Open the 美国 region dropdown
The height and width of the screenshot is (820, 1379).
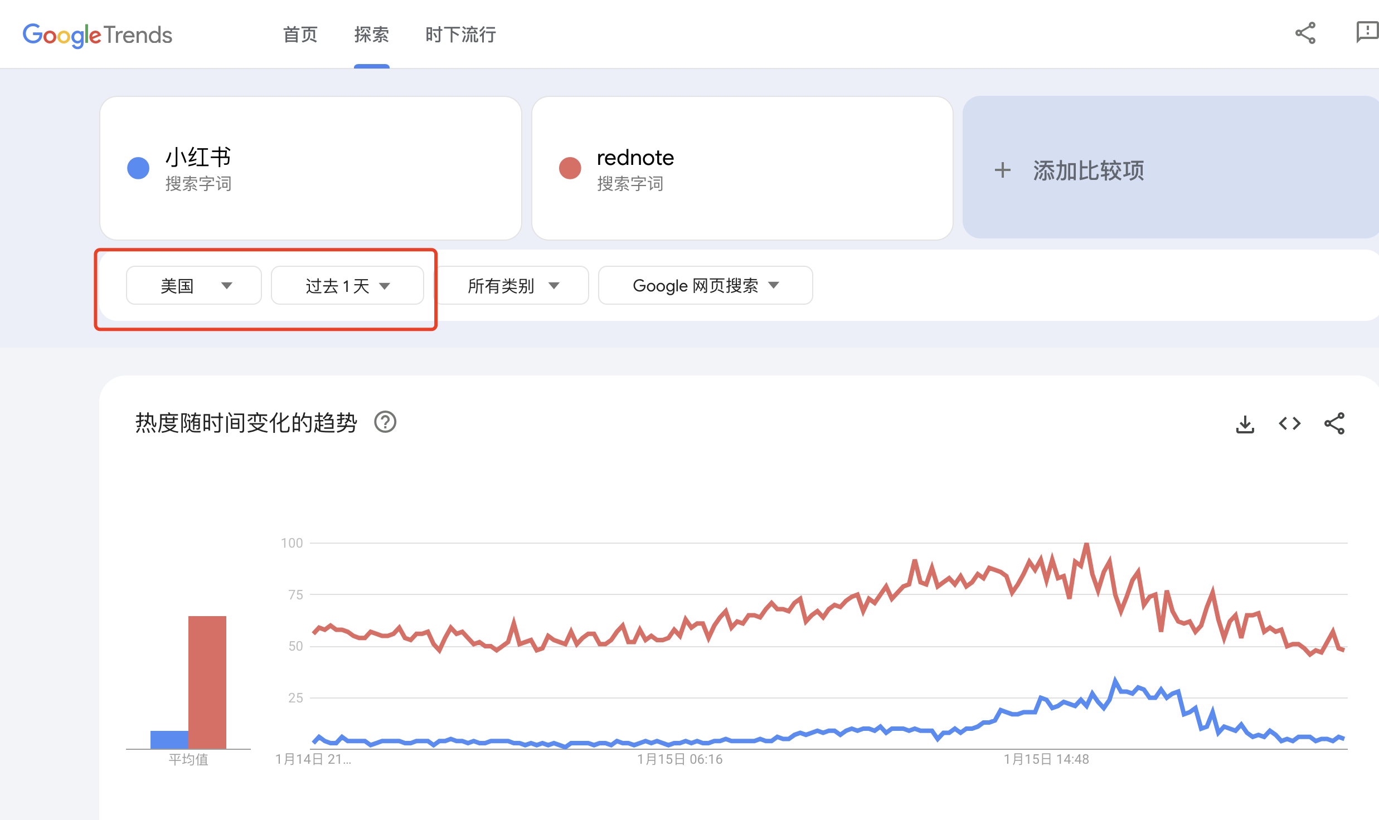pos(194,285)
